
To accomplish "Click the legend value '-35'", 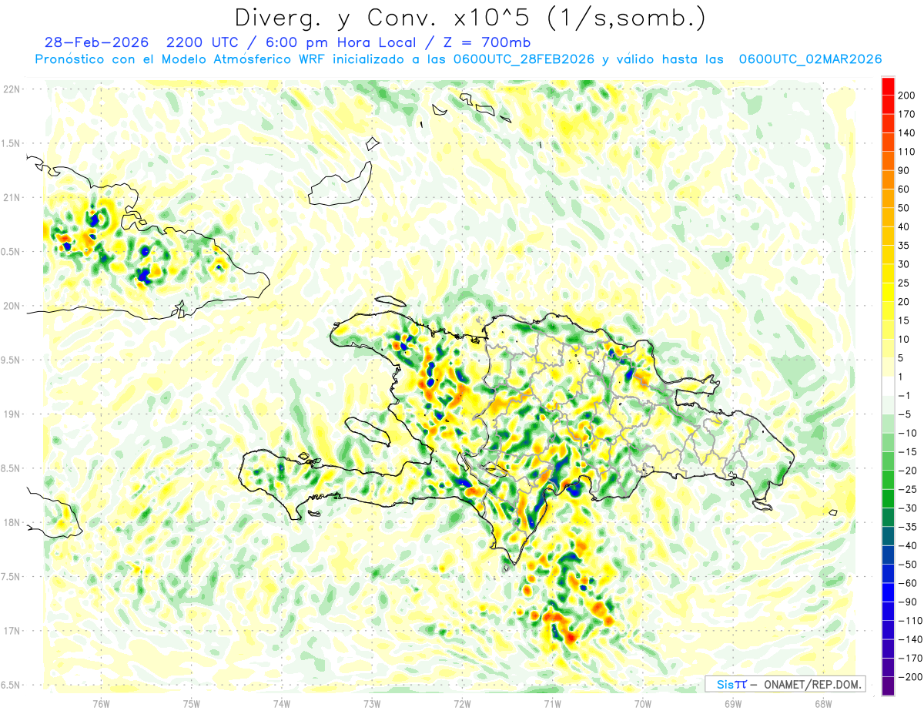I will 907,527.
